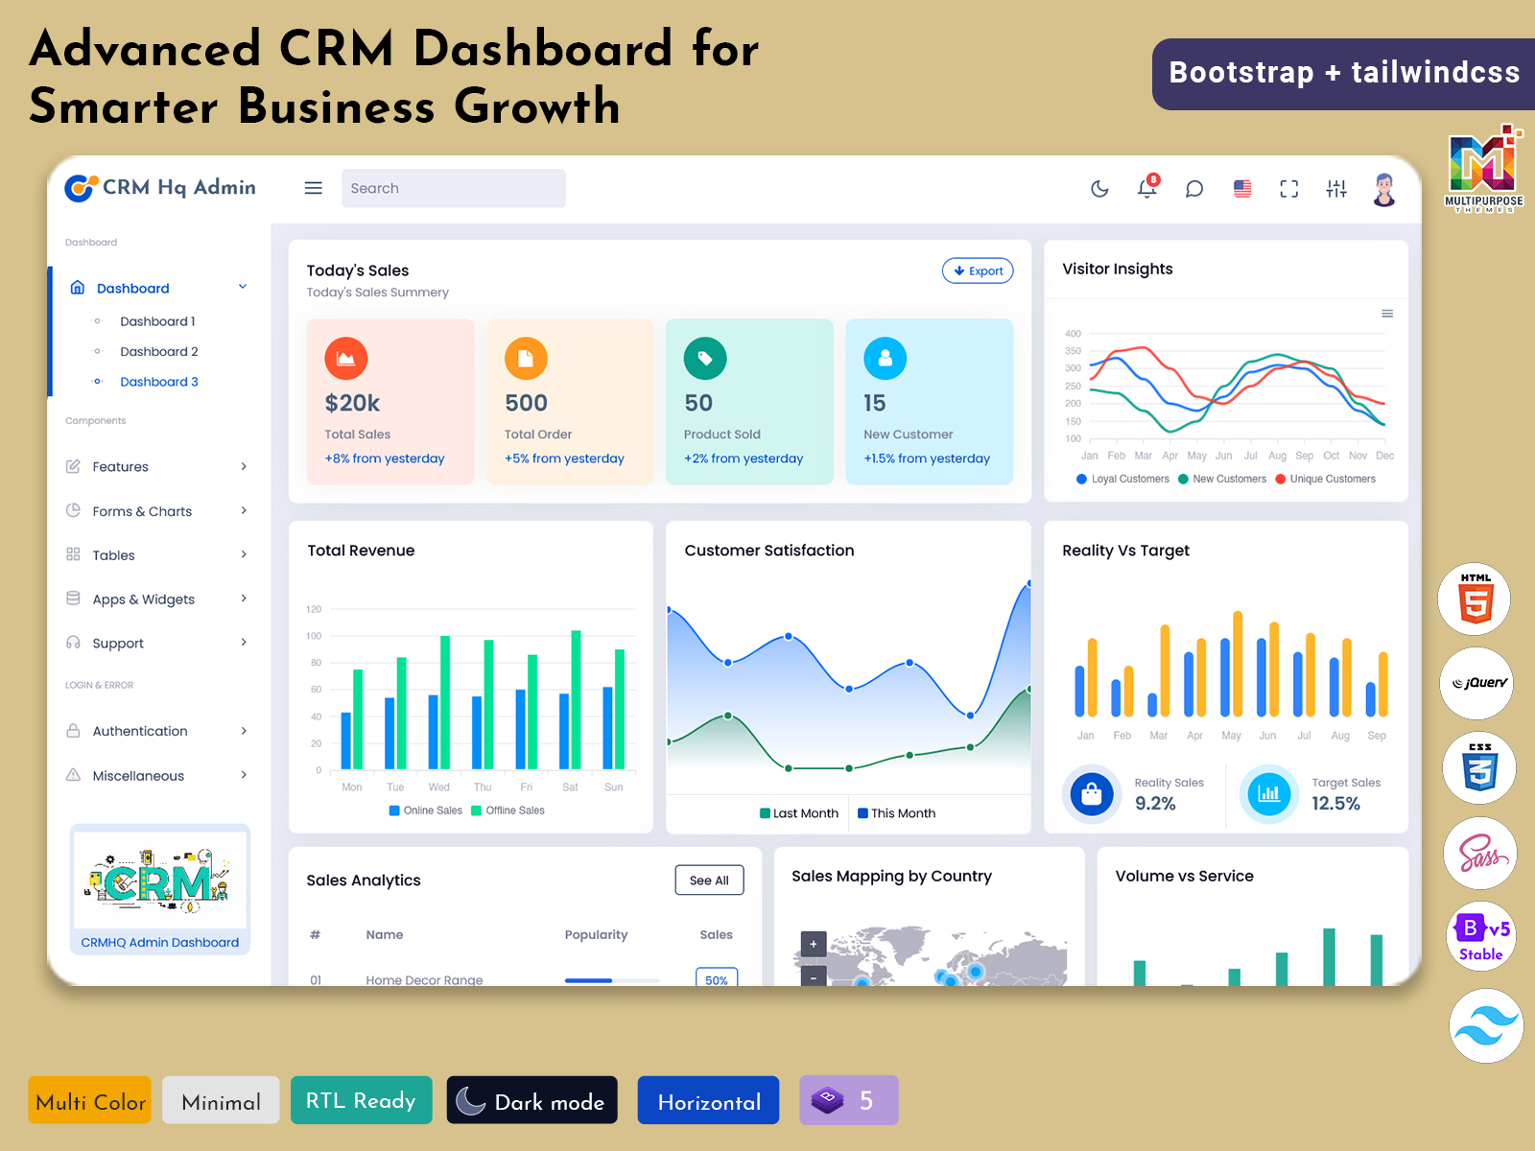Click the RTL Ready label

pos(362,1100)
